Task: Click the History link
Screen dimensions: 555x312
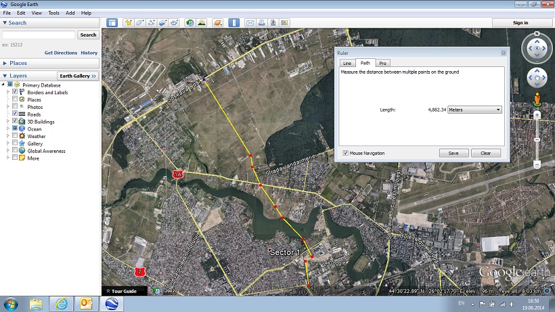Action: point(89,53)
